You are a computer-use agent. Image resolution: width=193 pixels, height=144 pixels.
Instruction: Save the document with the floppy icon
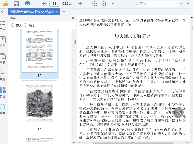pyautogui.click(x=16, y=4)
